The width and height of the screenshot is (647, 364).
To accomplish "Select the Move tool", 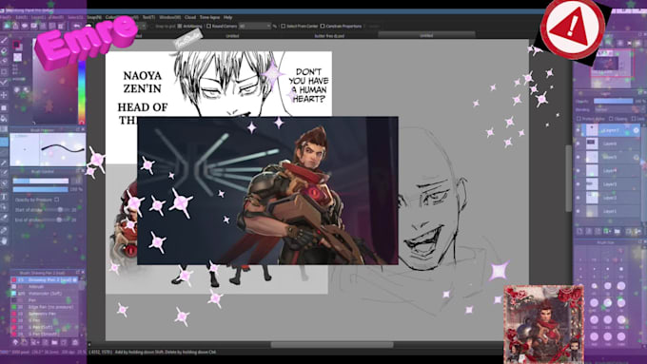I will tap(4, 95).
